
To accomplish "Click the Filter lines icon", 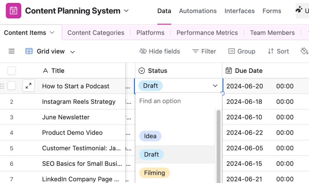I will coord(196,51).
